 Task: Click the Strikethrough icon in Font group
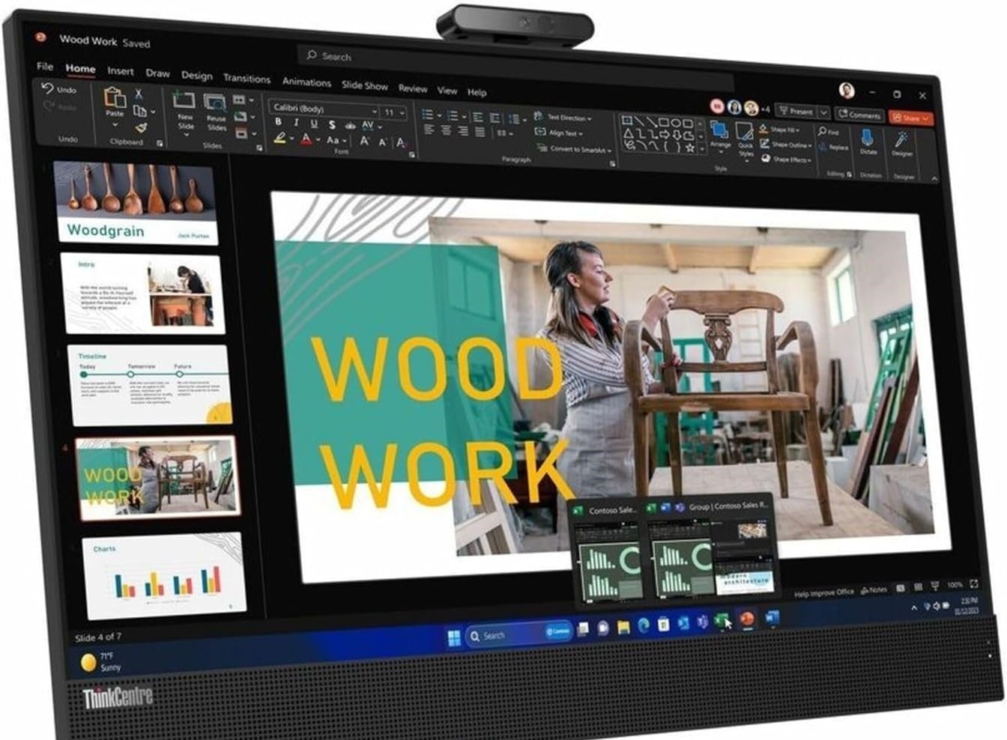(x=349, y=126)
